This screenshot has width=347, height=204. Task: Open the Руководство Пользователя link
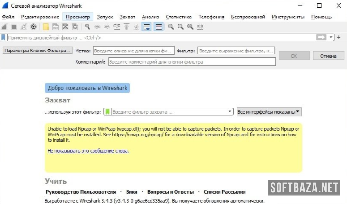[81, 192]
